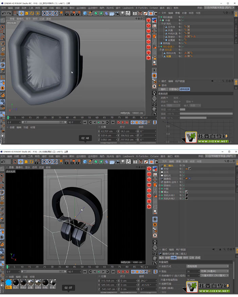Screen dimensions: 238x297
Task: Toggle enable checkmark of 金属盖 object
Action: tap(183, 40)
